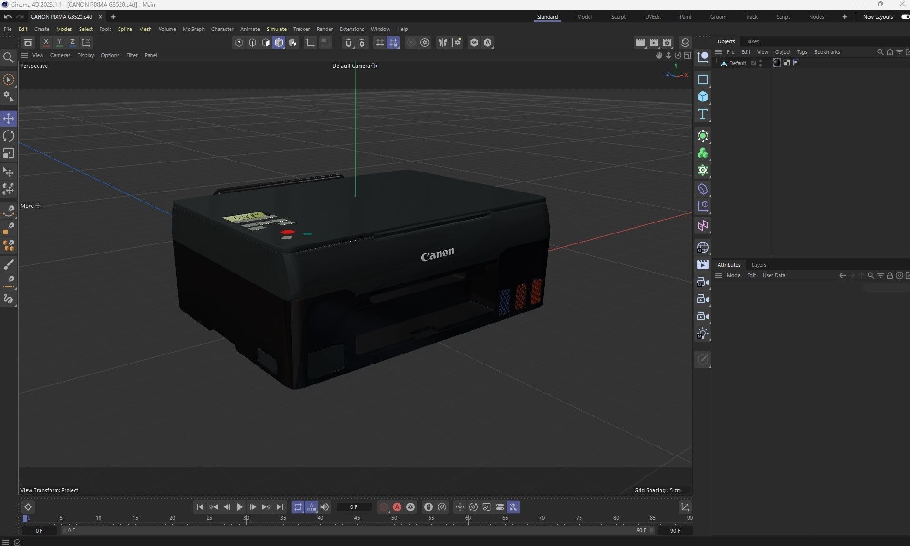The image size is (910, 546).
Task: Open the add layout plus dropdown
Action: tap(844, 17)
